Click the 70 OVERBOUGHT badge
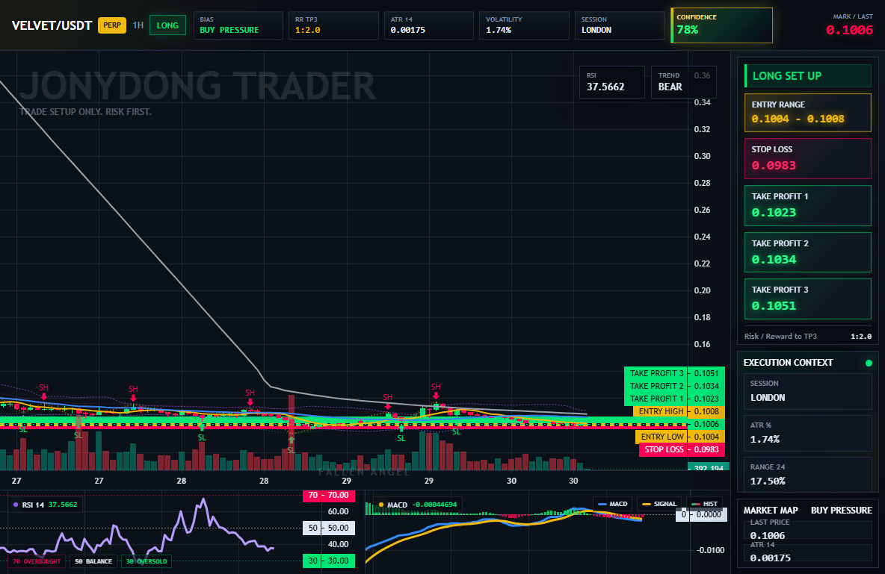Image resolution: width=885 pixels, height=574 pixels. coord(36,561)
